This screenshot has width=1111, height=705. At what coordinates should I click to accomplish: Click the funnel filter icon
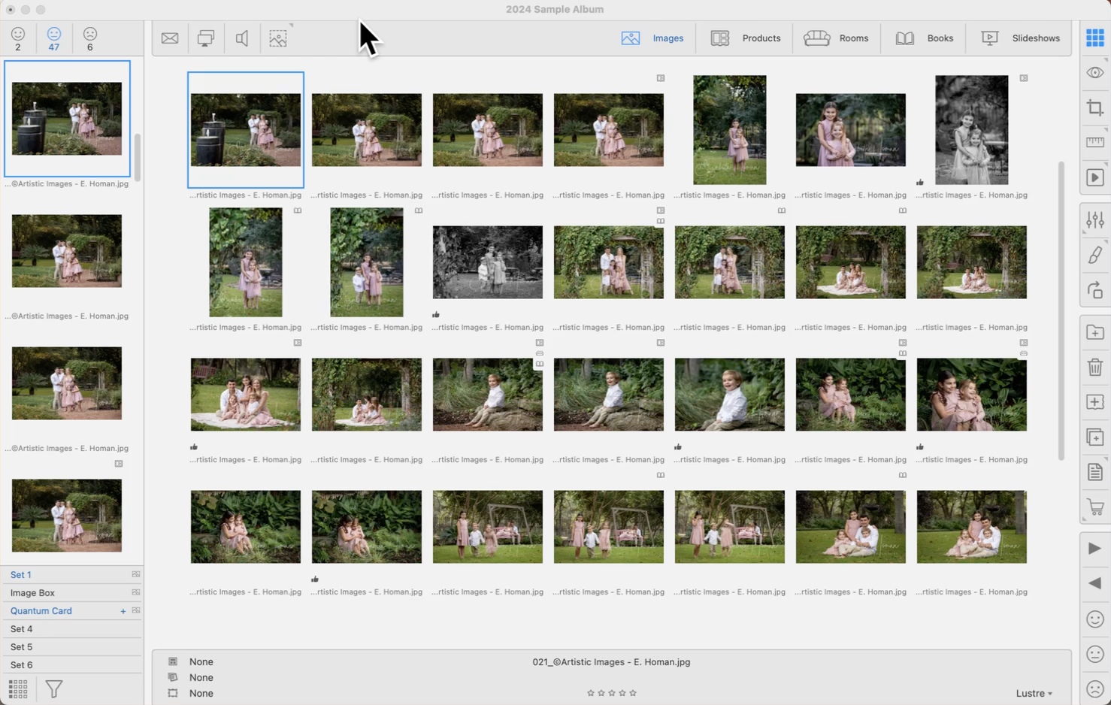point(54,688)
